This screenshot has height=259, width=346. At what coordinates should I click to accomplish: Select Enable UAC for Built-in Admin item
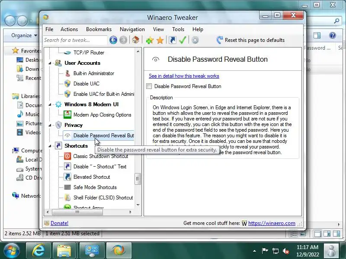tap(104, 94)
